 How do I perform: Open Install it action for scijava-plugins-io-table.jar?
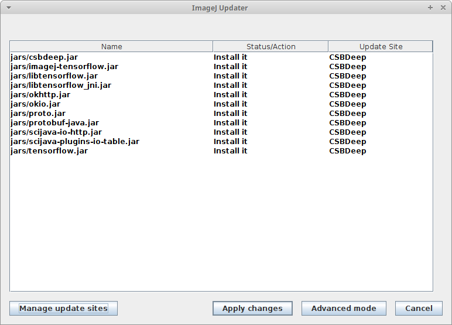coord(230,142)
